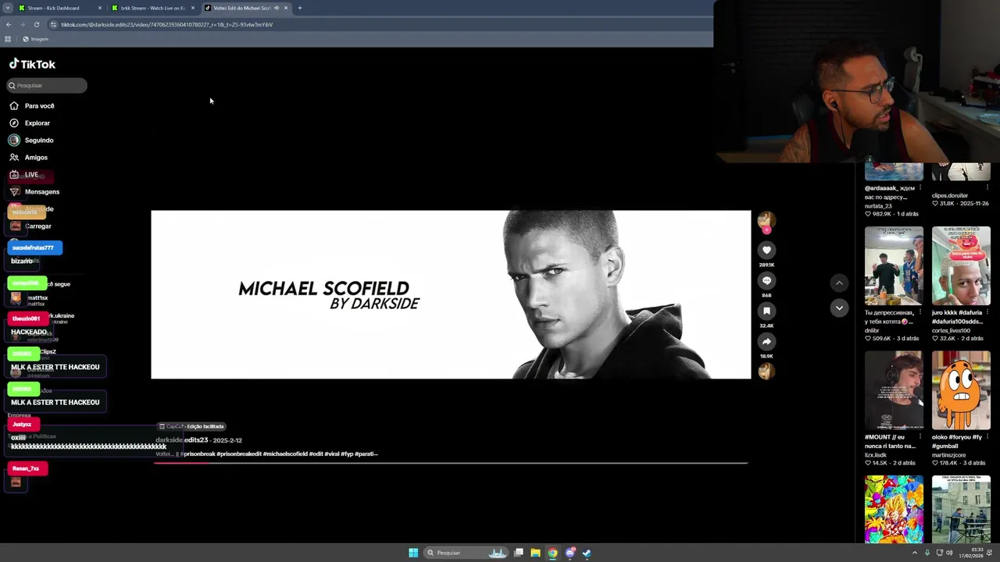Open a new browser tab
The width and height of the screenshot is (1000, 562).
click(300, 8)
